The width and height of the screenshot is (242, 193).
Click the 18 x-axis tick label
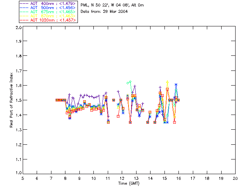click(207, 178)
